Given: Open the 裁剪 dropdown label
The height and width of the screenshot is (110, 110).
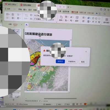Looking at the screenshot, I should tap(26, 18).
